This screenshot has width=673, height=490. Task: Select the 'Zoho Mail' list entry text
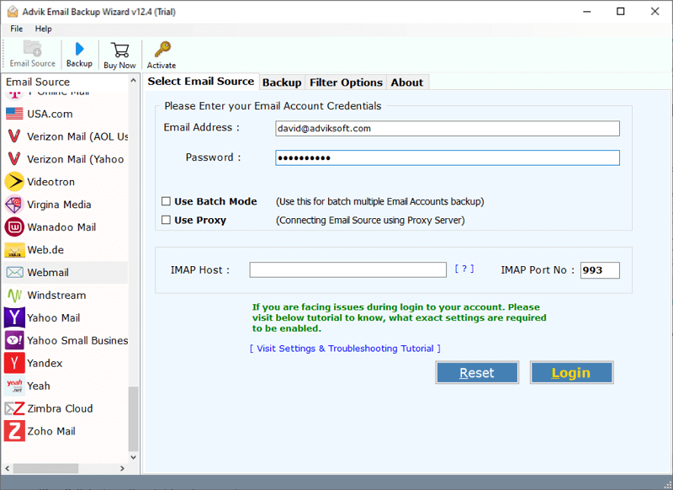[x=51, y=431]
